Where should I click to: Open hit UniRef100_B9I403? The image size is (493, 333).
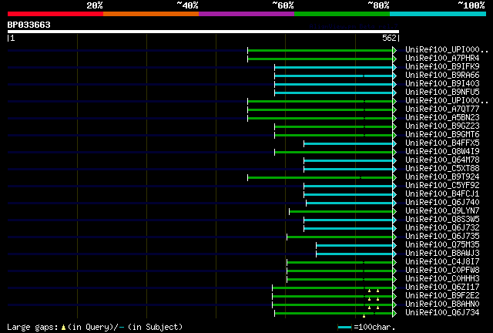pos(442,84)
